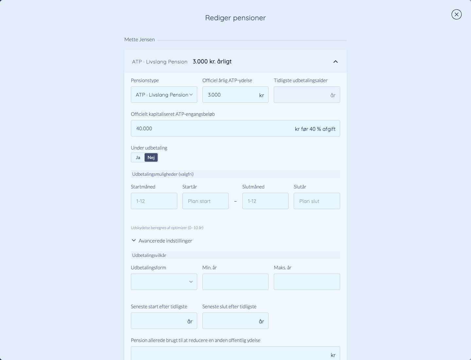Click the Tidligste udbetalingsalder field
Viewport: 471px width, 360px height.
tap(307, 95)
